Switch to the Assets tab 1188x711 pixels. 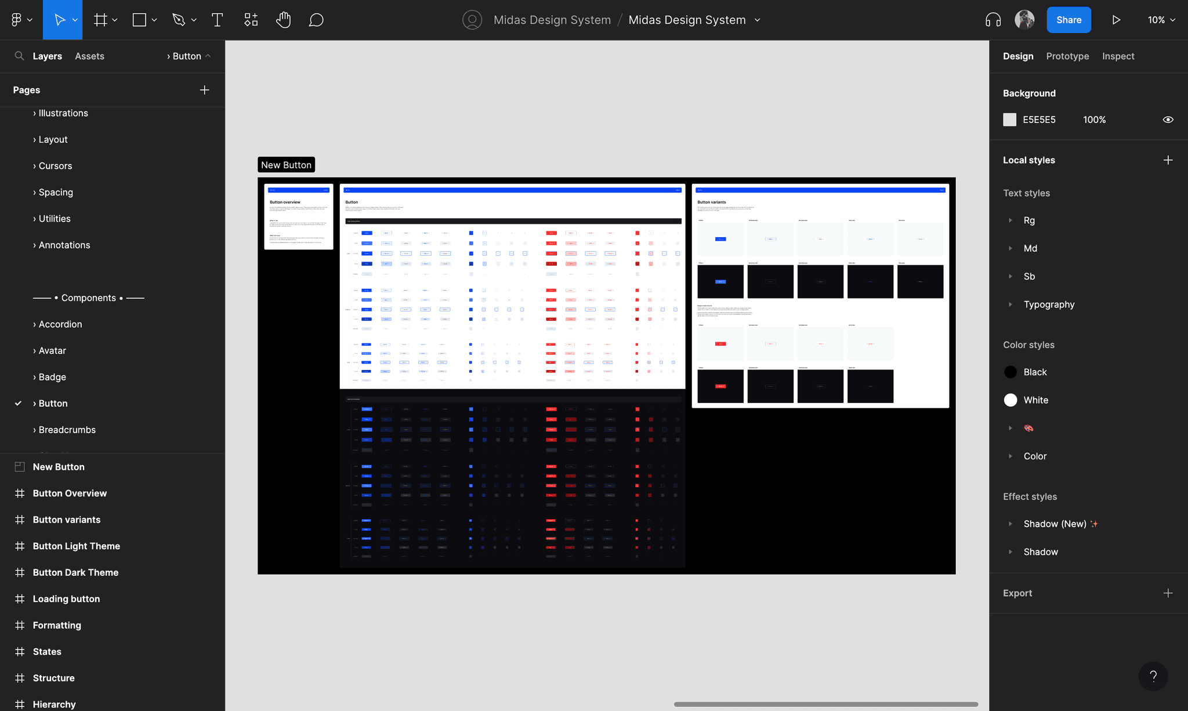pos(89,56)
